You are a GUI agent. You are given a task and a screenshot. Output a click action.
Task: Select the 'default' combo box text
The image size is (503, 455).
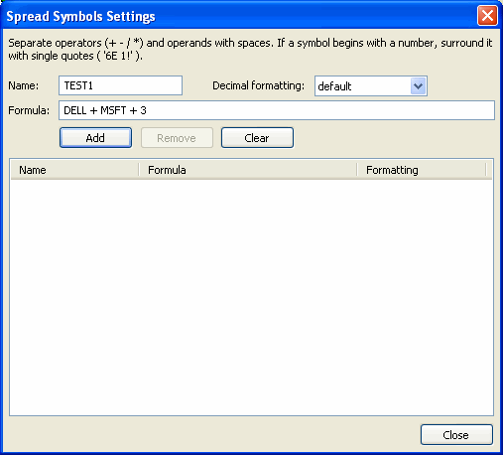334,86
